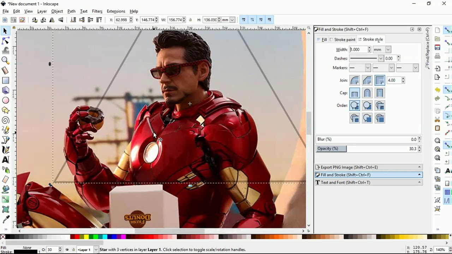The width and height of the screenshot is (452, 254).
Task: Switch to the Stroke paint tab
Action: pyautogui.click(x=343, y=40)
